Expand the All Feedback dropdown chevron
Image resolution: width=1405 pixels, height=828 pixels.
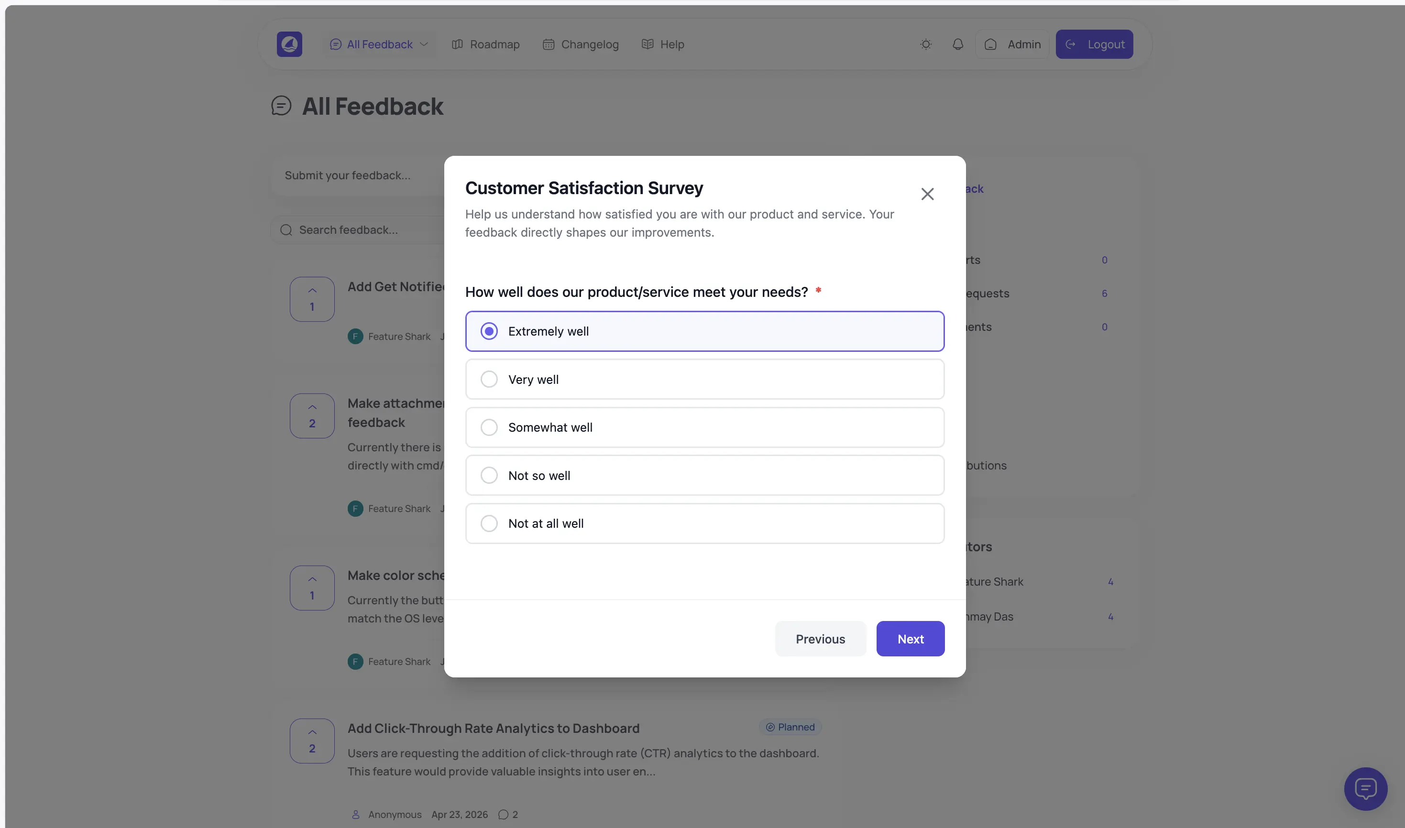pos(424,44)
